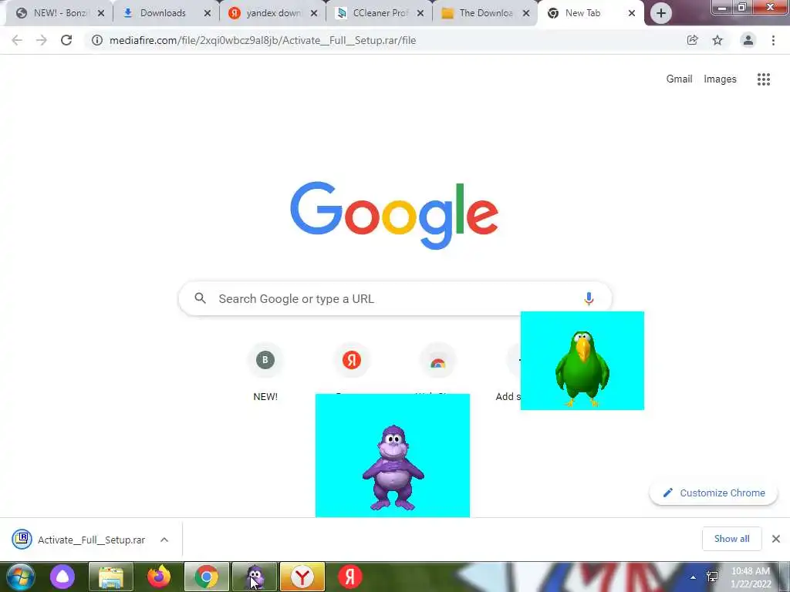
Task: Switch to the yandex download tab
Action: pos(272,13)
